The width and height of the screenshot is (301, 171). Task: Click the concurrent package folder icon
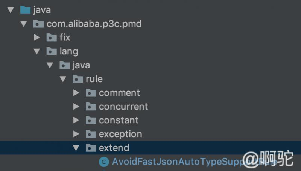91,106
